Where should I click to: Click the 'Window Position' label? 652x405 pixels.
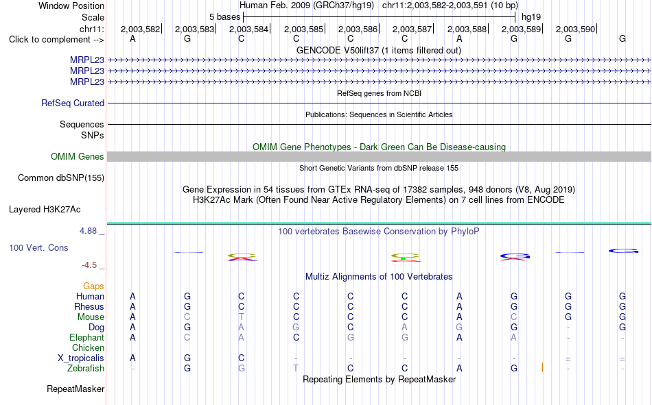click(x=71, y=5)
